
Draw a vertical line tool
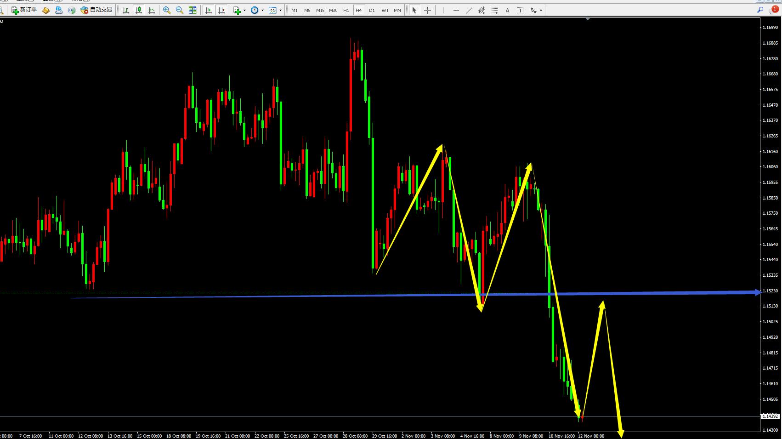click(443, 10)
